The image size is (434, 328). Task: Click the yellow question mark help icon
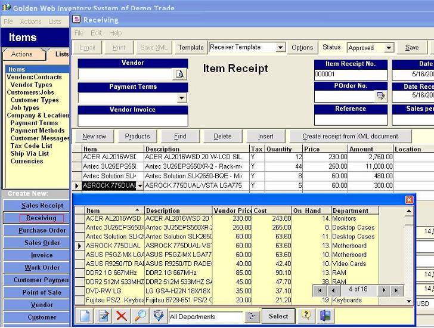[306, 316]
